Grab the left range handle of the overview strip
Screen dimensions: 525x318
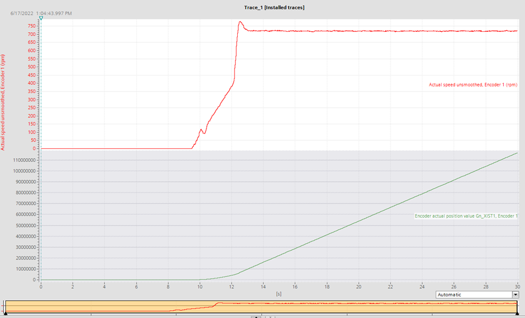[6, 314]
